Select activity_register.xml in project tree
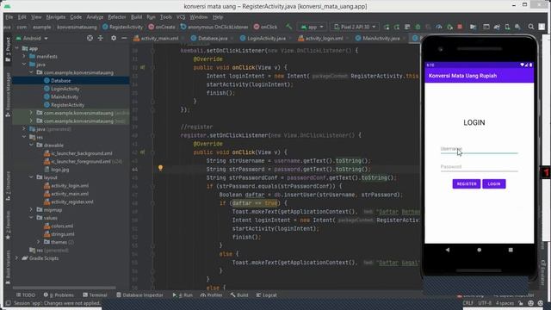Screen dimensions: 551x310 click(72, 201)
